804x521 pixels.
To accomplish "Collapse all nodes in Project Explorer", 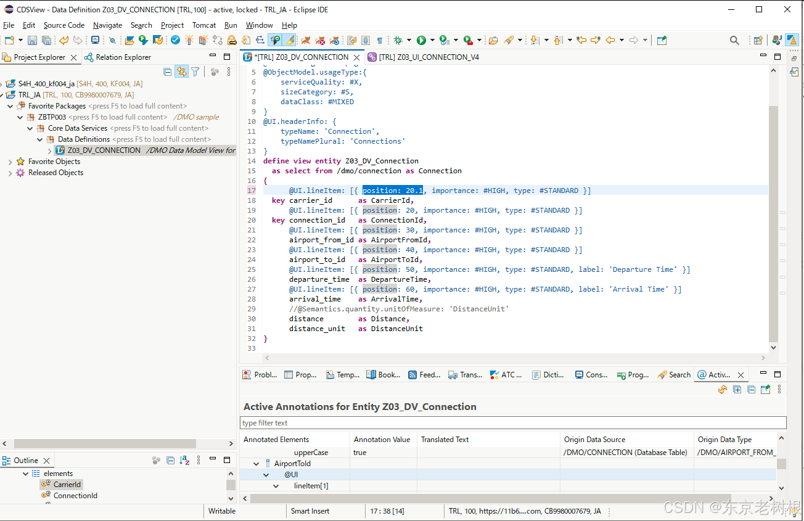I will pos(167,71).
